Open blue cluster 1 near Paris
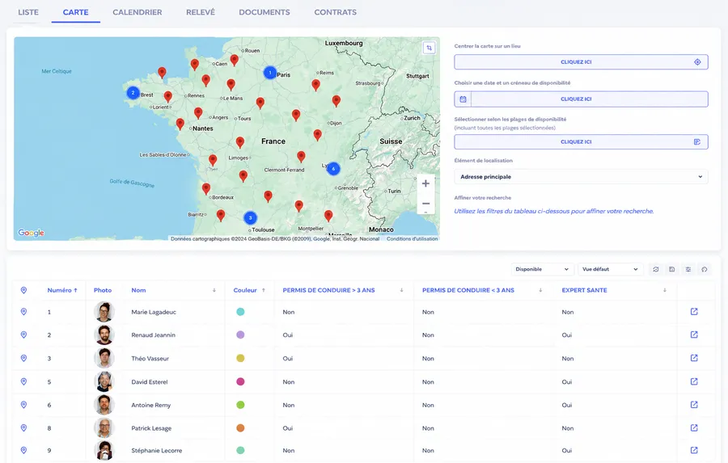 click(x=270, y=73)
